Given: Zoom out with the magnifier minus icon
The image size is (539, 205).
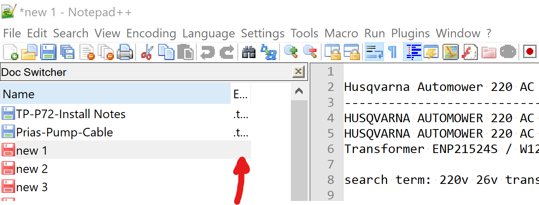Looking at the screenshot, I should pos(310,52).
